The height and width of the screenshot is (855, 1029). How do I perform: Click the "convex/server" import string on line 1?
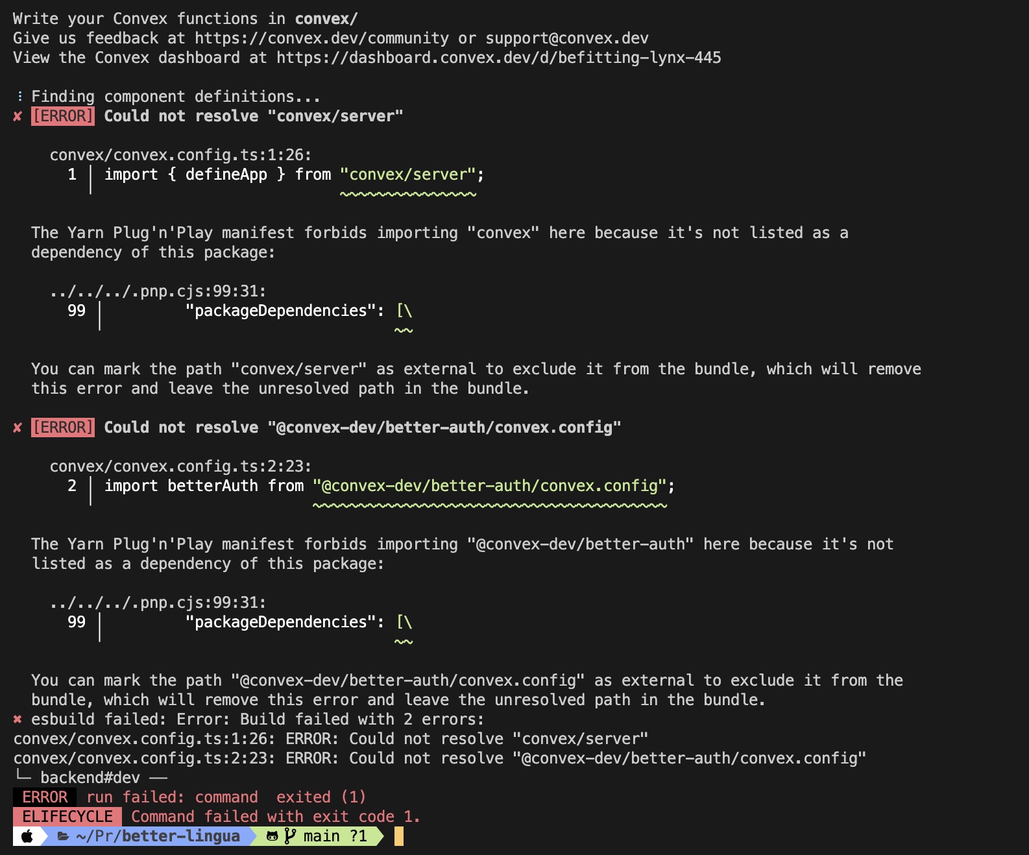[408, 175]
